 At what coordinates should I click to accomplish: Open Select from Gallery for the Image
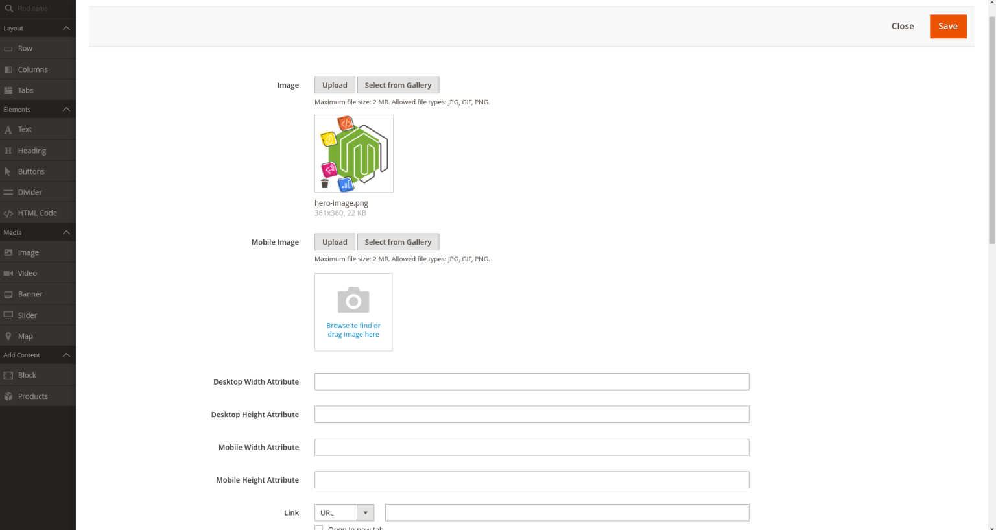pyautogui.click(x=398, y=84)
